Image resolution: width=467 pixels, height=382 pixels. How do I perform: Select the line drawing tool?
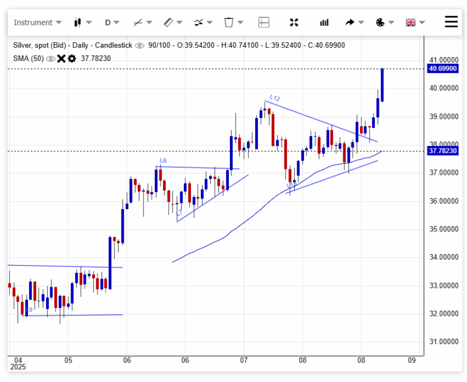(142, 23)
